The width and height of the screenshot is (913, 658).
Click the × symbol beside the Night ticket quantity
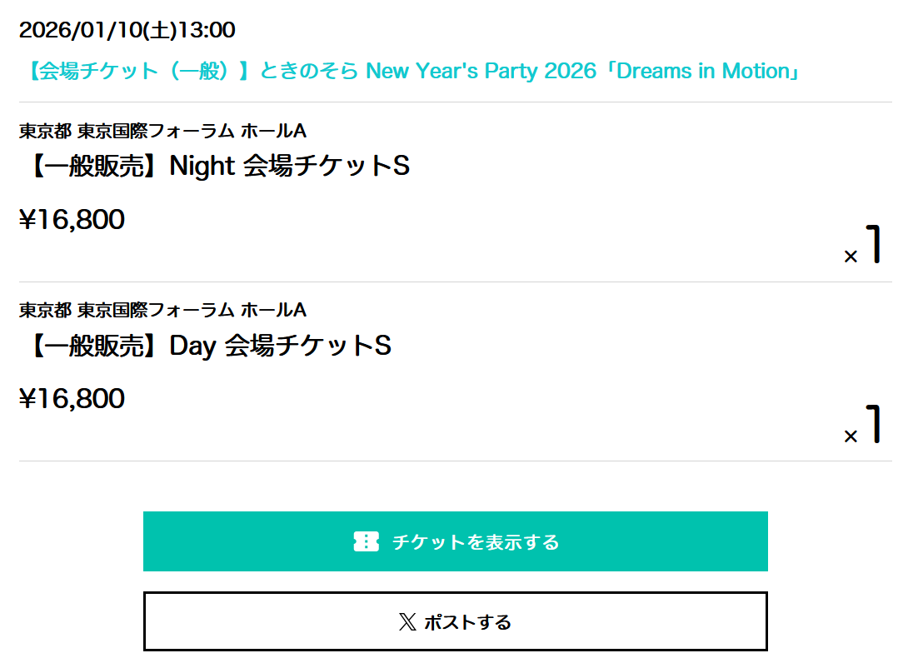(851, 257)
